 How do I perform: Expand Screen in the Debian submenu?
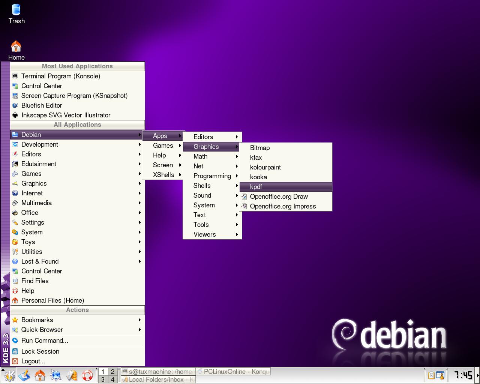(163, 165)
